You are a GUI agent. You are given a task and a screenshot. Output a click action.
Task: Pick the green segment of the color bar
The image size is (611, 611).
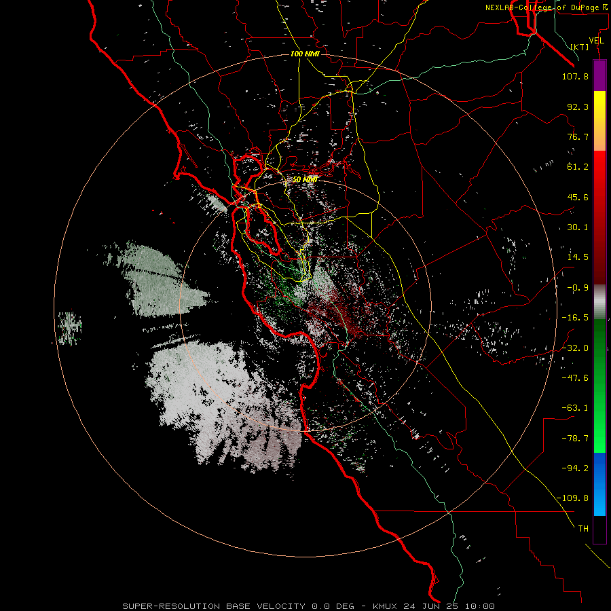pos(599,386)
